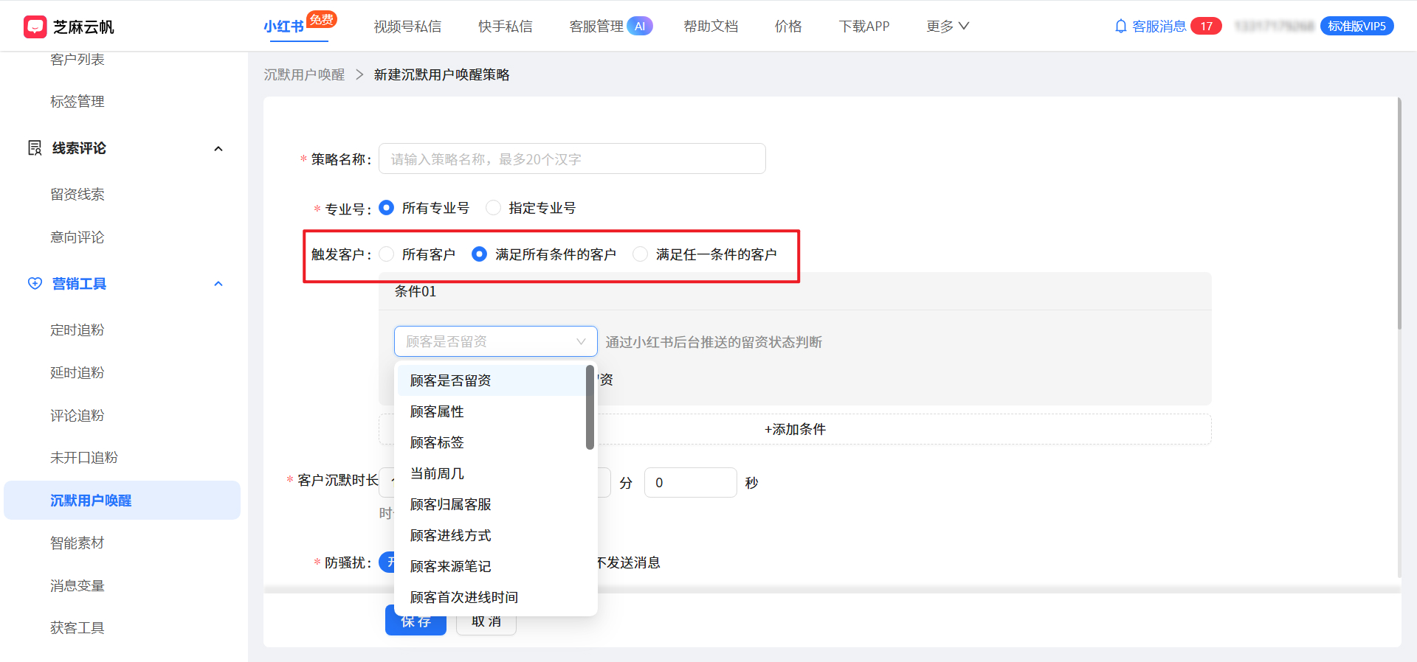Click the 17 unread messages badge

click(x=1206, y=27)
